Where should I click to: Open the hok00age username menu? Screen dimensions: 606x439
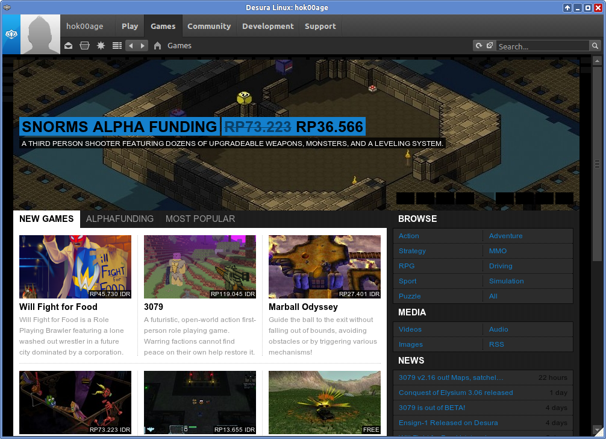click(85, 27)
